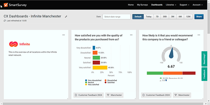
Task: Open Dashboards in the top navigation
Action: point(157,5)
